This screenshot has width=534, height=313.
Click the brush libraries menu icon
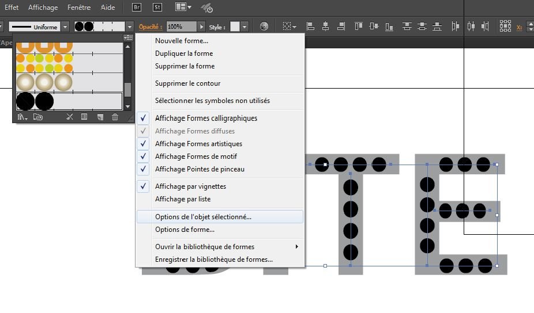click(22, 117)
